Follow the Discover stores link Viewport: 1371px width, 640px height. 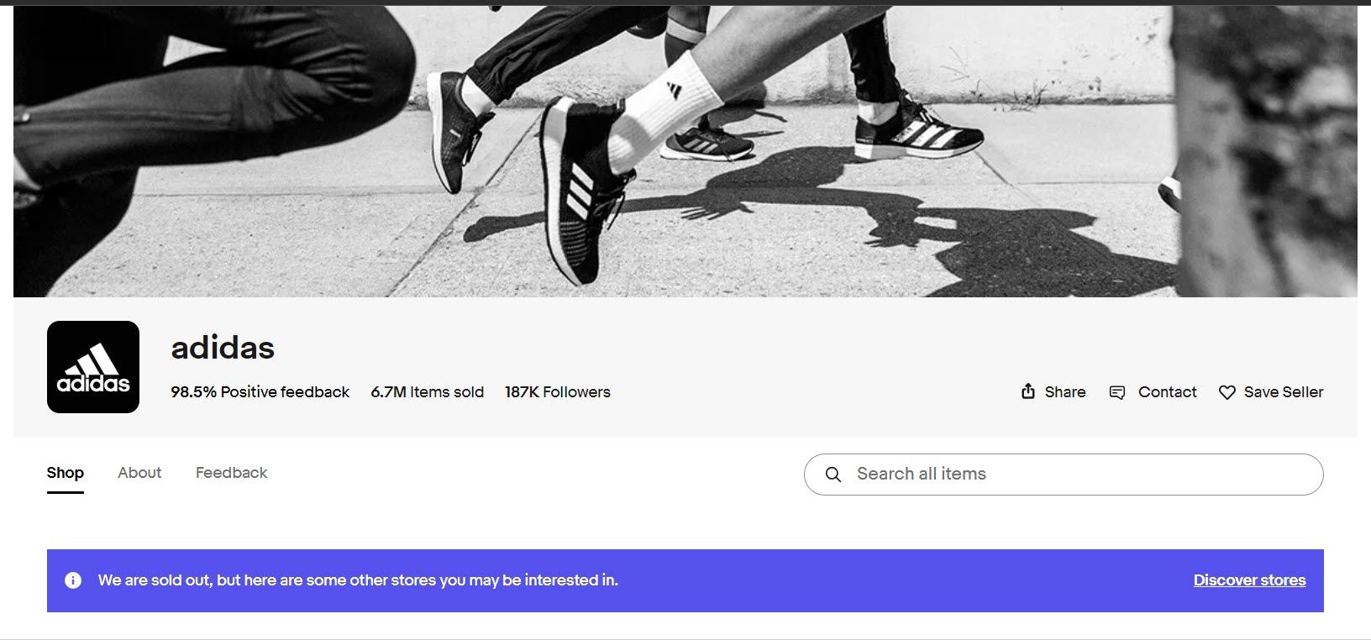(x=1249, y=580)
